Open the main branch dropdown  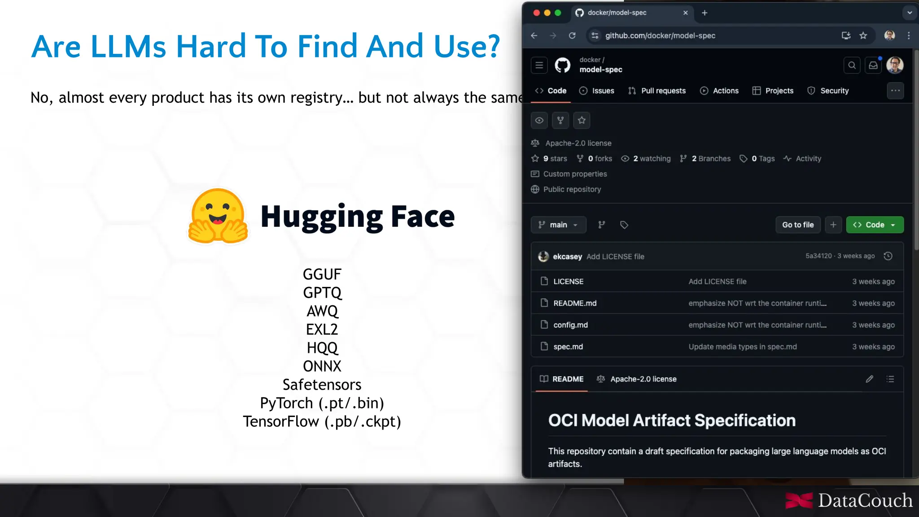coord(559,225)
